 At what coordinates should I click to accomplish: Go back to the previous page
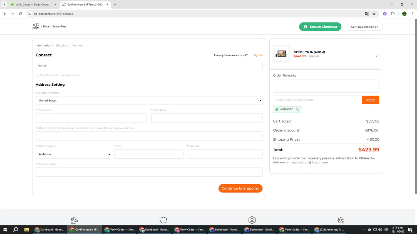coord(5,14)
